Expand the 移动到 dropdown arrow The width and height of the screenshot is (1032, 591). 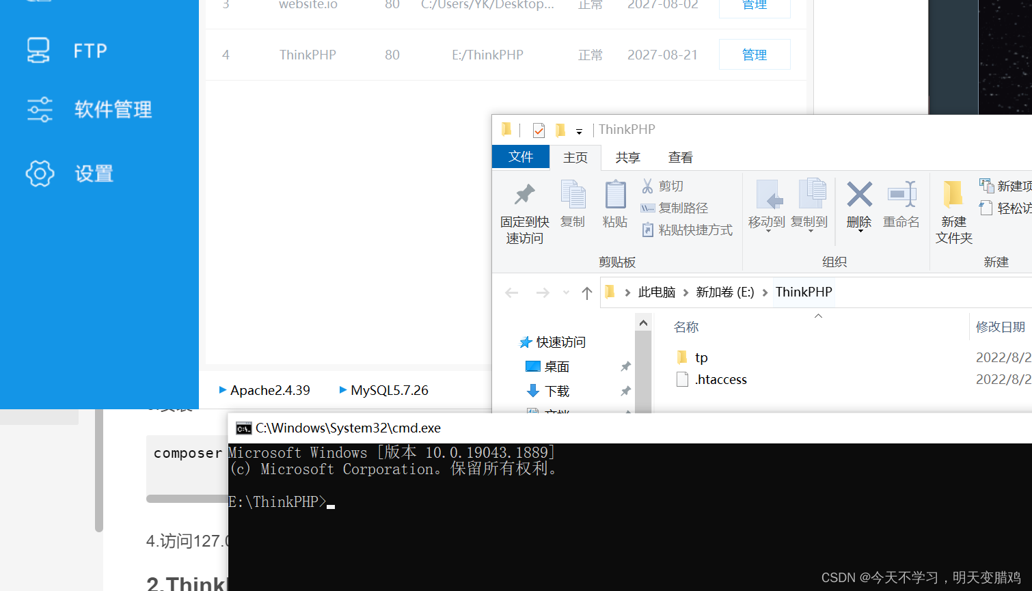click(x=768, y=232)
